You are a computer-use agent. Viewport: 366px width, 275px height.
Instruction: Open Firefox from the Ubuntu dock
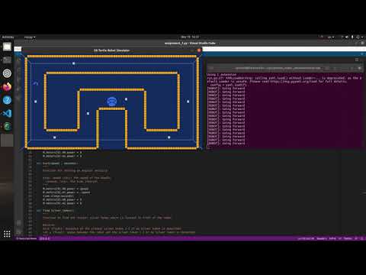(x=7, y=87)
